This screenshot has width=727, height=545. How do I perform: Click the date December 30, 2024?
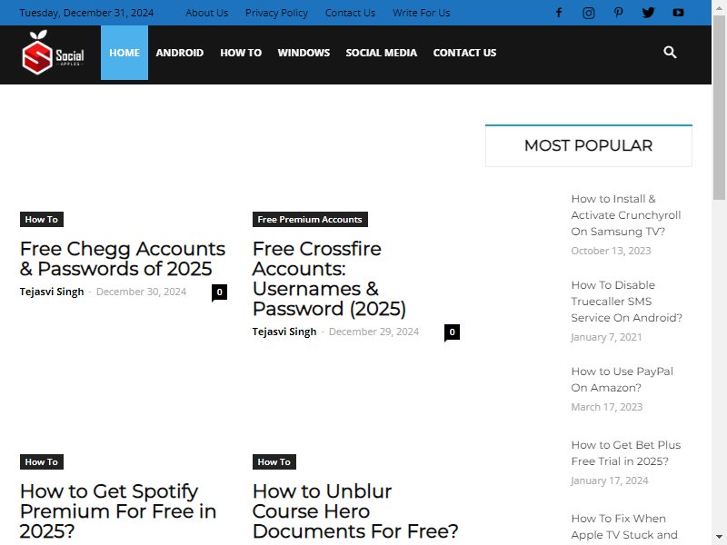click(x=141, y=292)
